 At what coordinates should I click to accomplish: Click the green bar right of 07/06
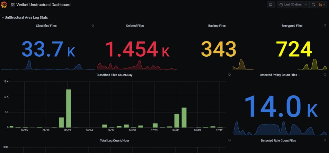click(184, 117)
